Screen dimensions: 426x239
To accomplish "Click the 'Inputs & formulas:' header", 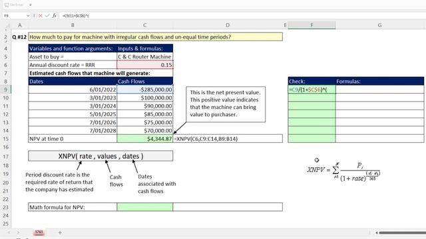I will pyautogui.click(x=145, y=48).
